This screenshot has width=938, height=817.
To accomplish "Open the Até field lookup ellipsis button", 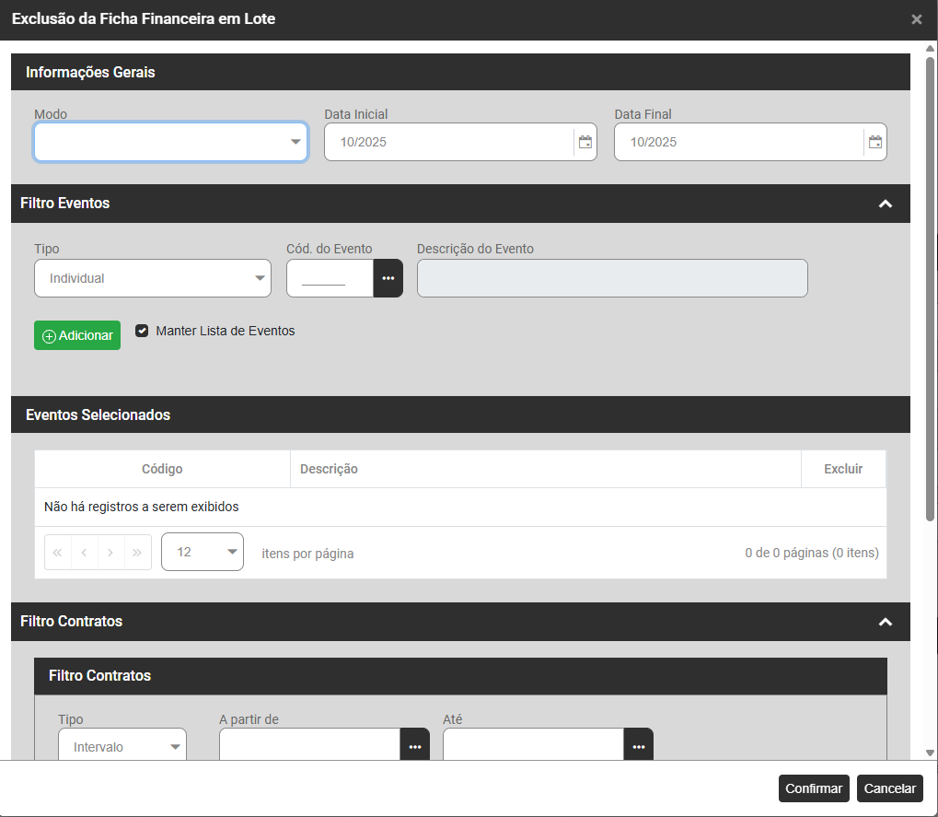I will [638, 745].
